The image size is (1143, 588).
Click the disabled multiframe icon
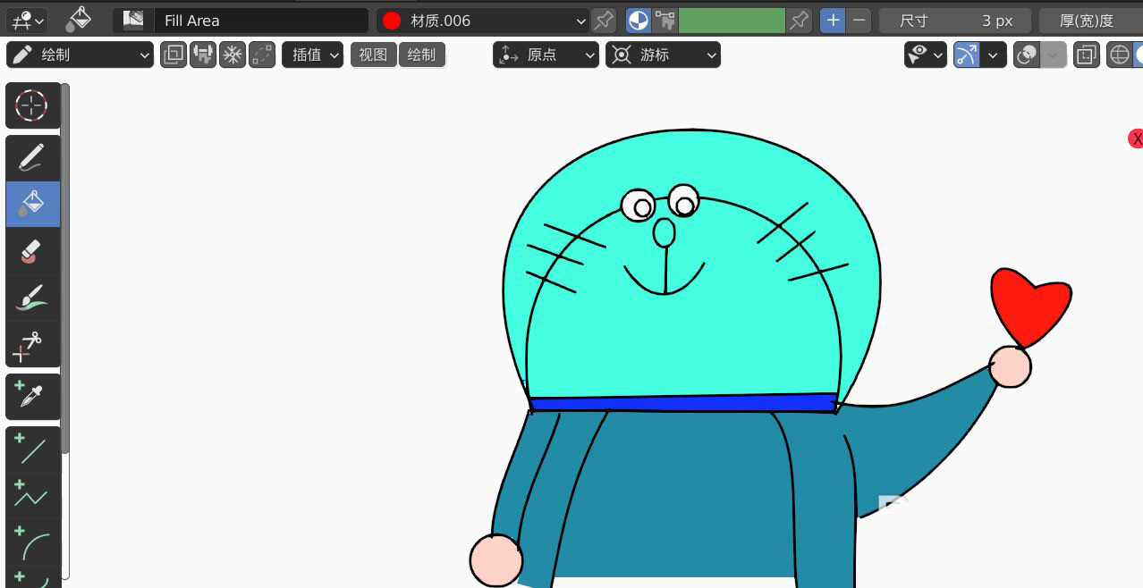262,55
